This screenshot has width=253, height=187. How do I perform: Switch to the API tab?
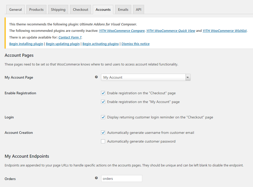point(138,10)
